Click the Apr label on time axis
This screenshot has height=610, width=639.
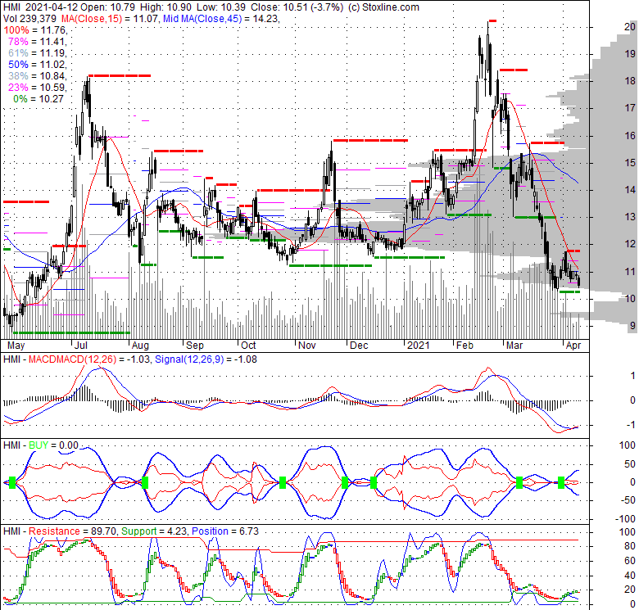point(573,346)
